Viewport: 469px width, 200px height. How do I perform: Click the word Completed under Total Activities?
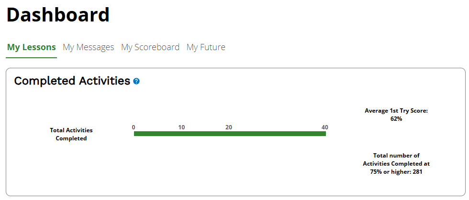click(x=71, y=138)
